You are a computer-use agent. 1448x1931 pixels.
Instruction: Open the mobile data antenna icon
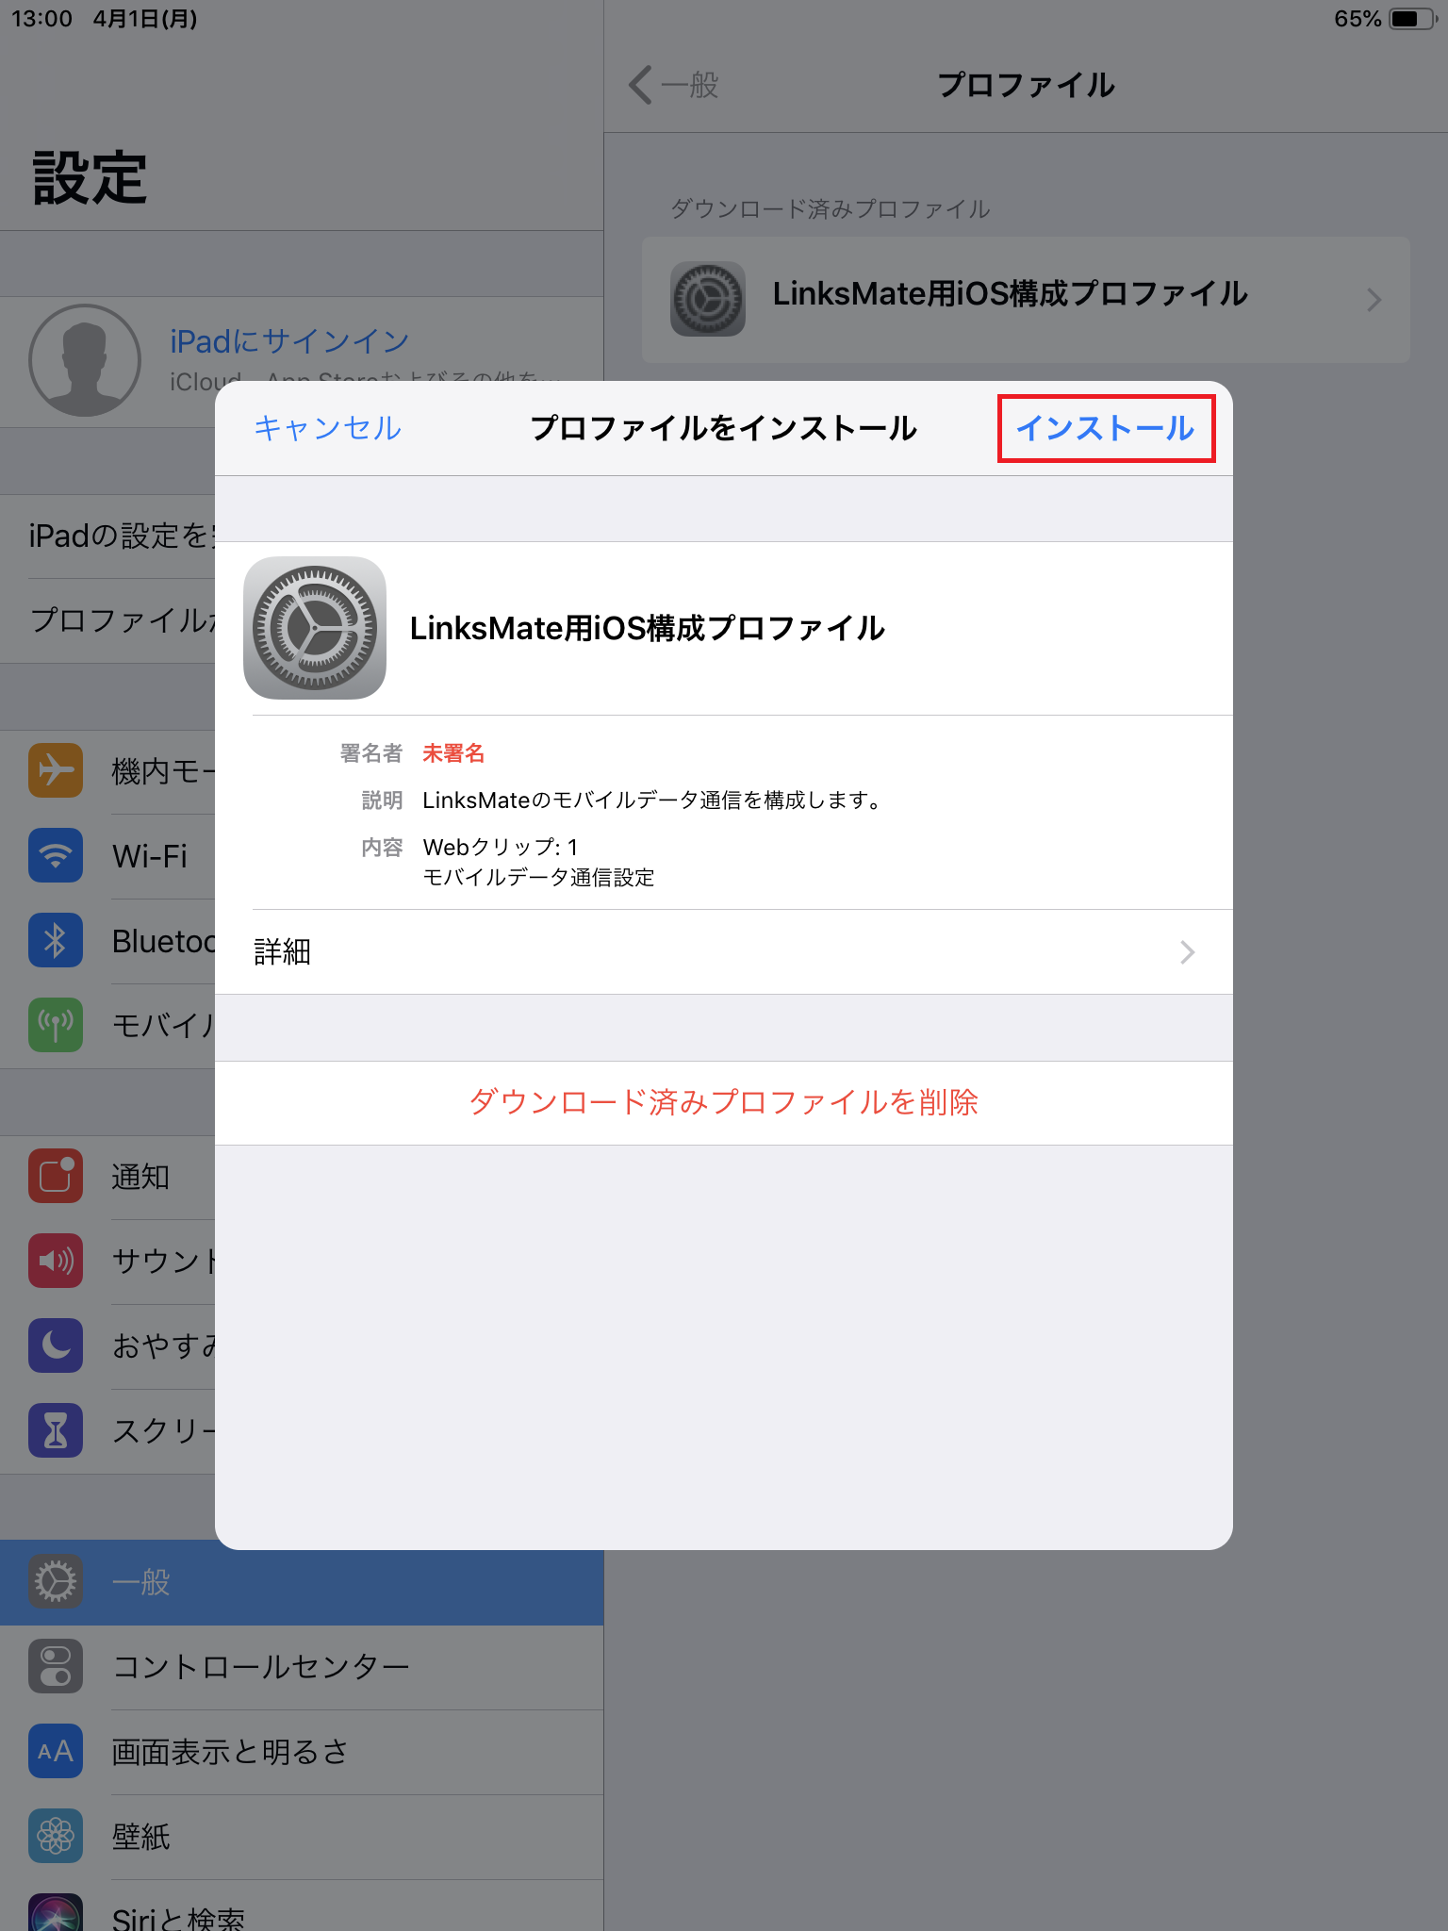[x=56, y=1025]
